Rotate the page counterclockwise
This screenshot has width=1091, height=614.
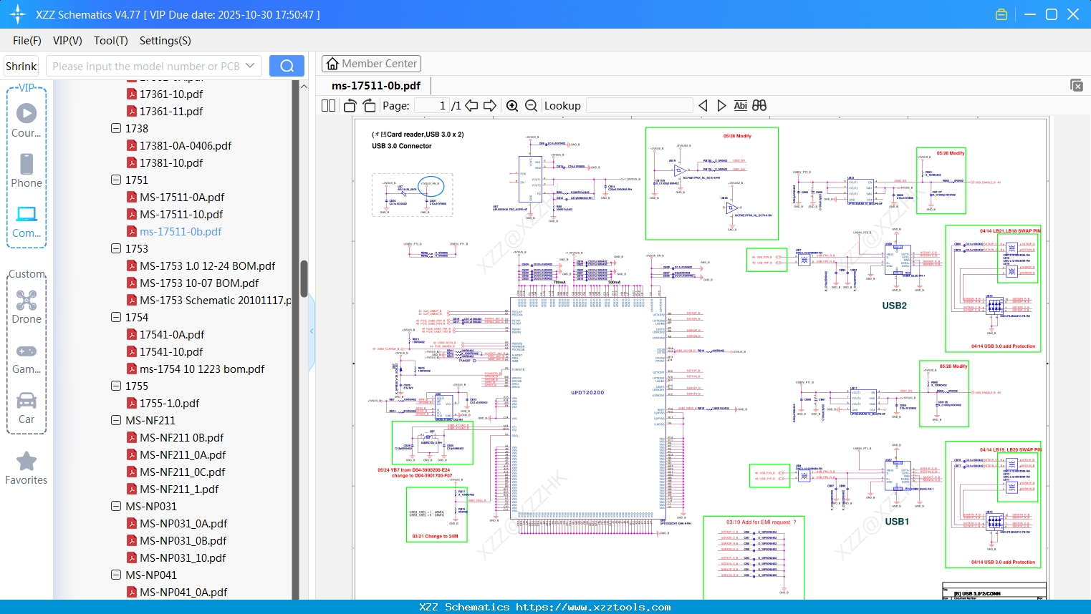[350, 106]
